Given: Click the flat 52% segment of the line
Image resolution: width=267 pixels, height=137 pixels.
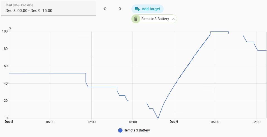Looking at the screenshot, I should pyautogui.click(x=47, y=73).
